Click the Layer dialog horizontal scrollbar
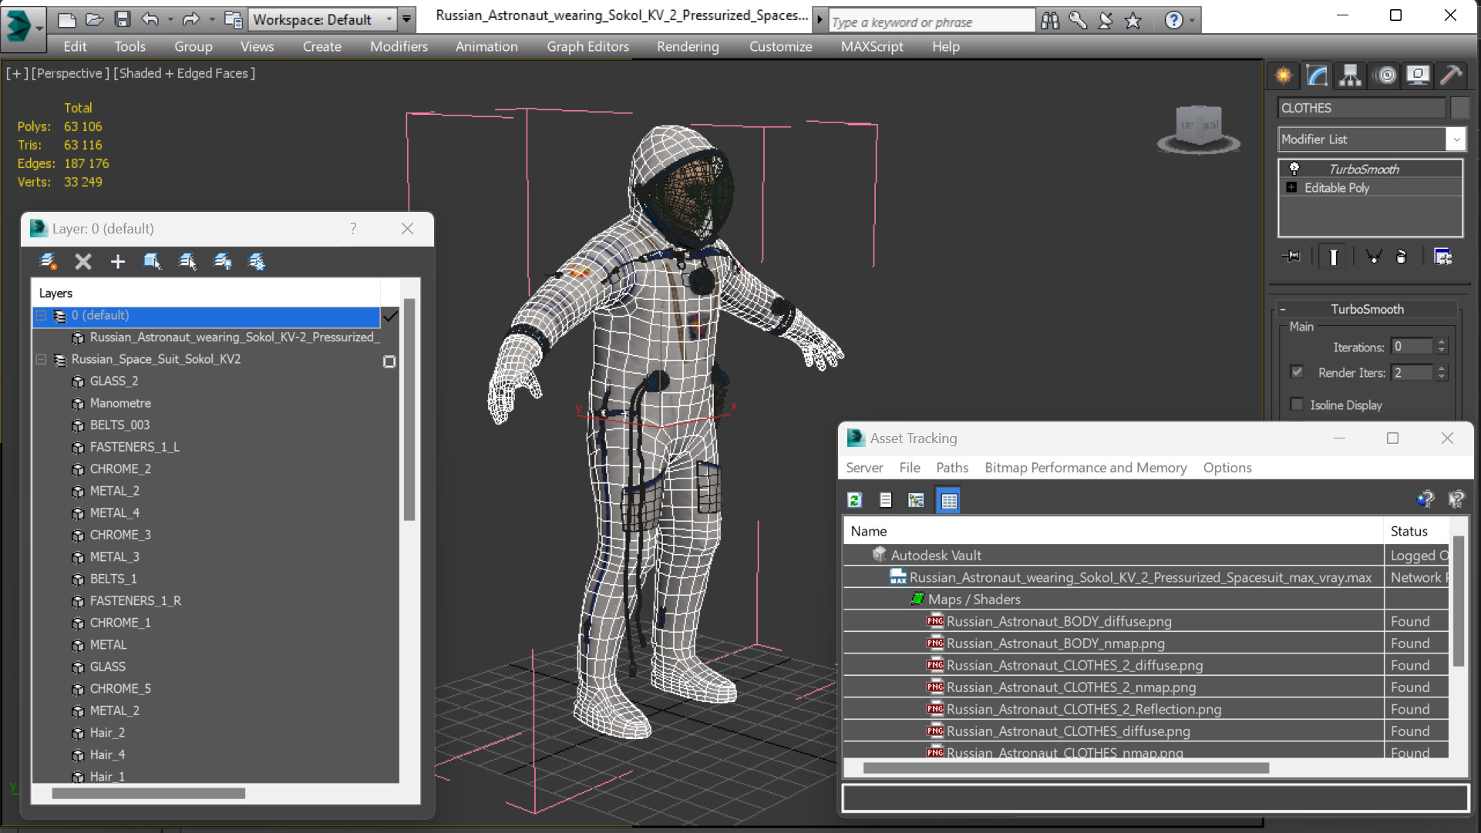 (x=148, y=793)
